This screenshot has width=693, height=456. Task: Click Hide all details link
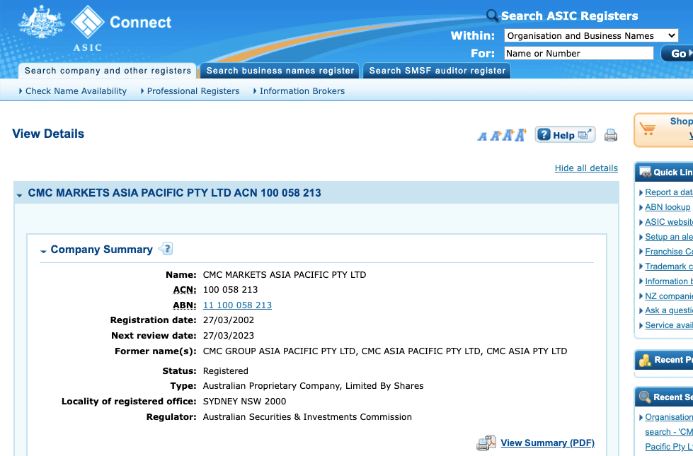[586, 168]
